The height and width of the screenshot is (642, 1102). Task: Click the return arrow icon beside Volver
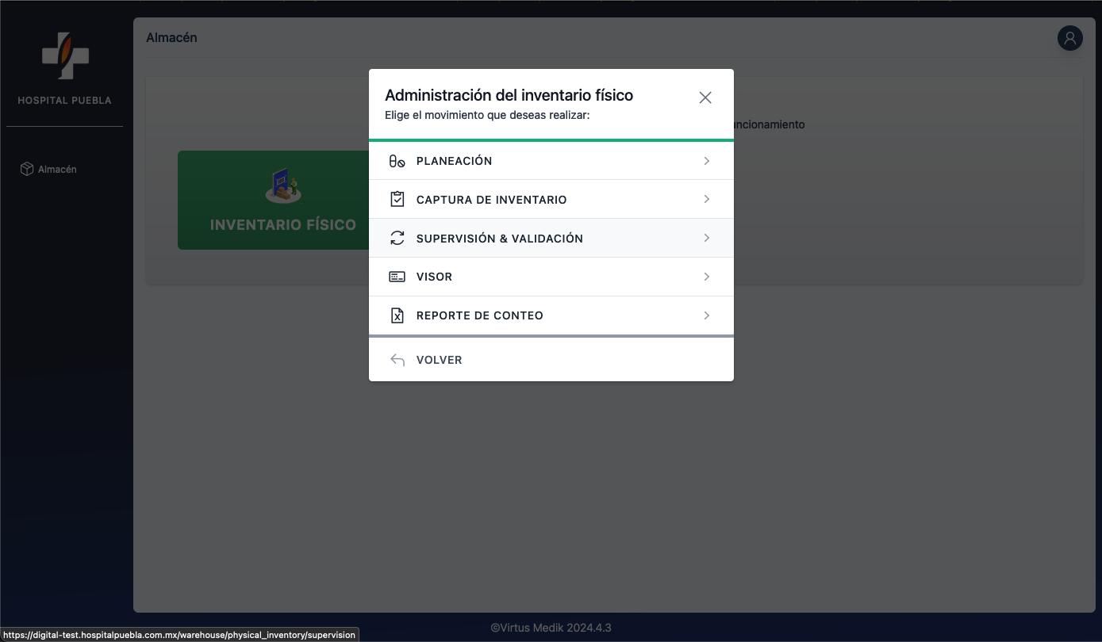click(397, 360)
